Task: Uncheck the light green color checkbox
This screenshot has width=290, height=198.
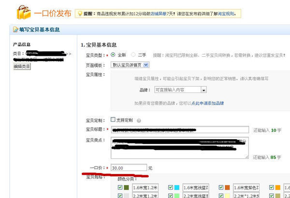Action: click(171, 196)
